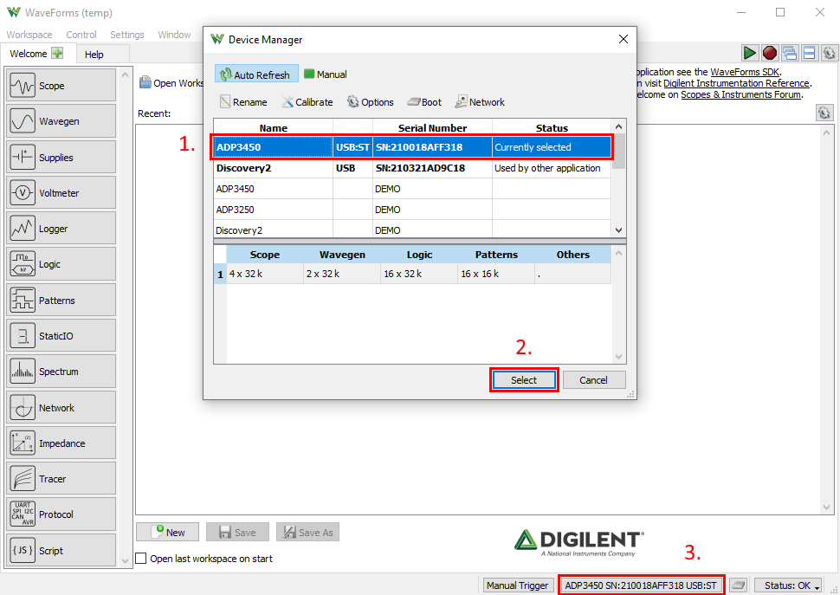Screen dimensions: 840x595
Task: Click the cascading windows layout icon
Action: coord(790,53)
